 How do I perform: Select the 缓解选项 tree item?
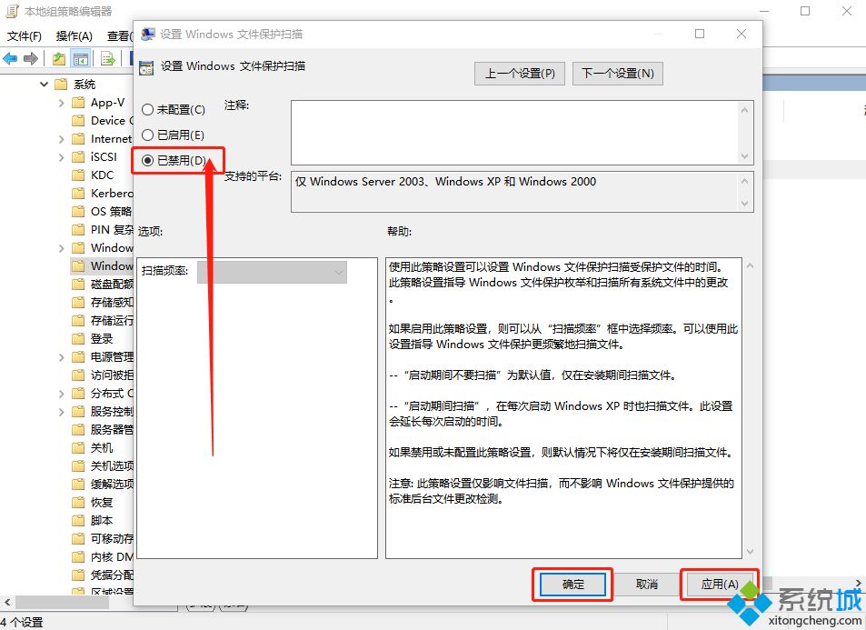[112, 485]
